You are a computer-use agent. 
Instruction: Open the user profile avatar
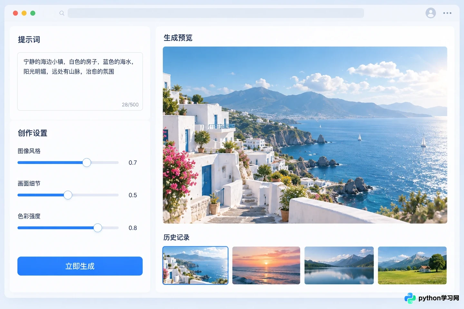(430, 13)
